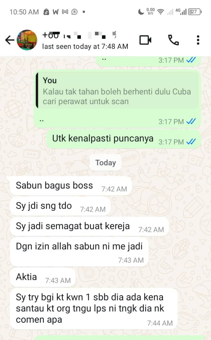Select the 'Sabun bagus boss' message
This screenshot has width=211, height=340.
(71, 186)
